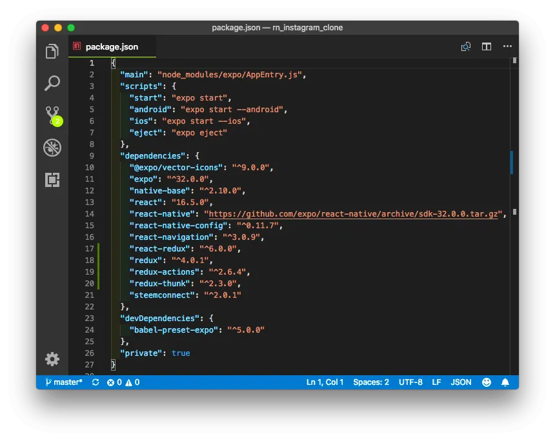This screenshot has height=441, width=555.
Task: Click the warnings count in the status bar
Action: coord(132,382)
